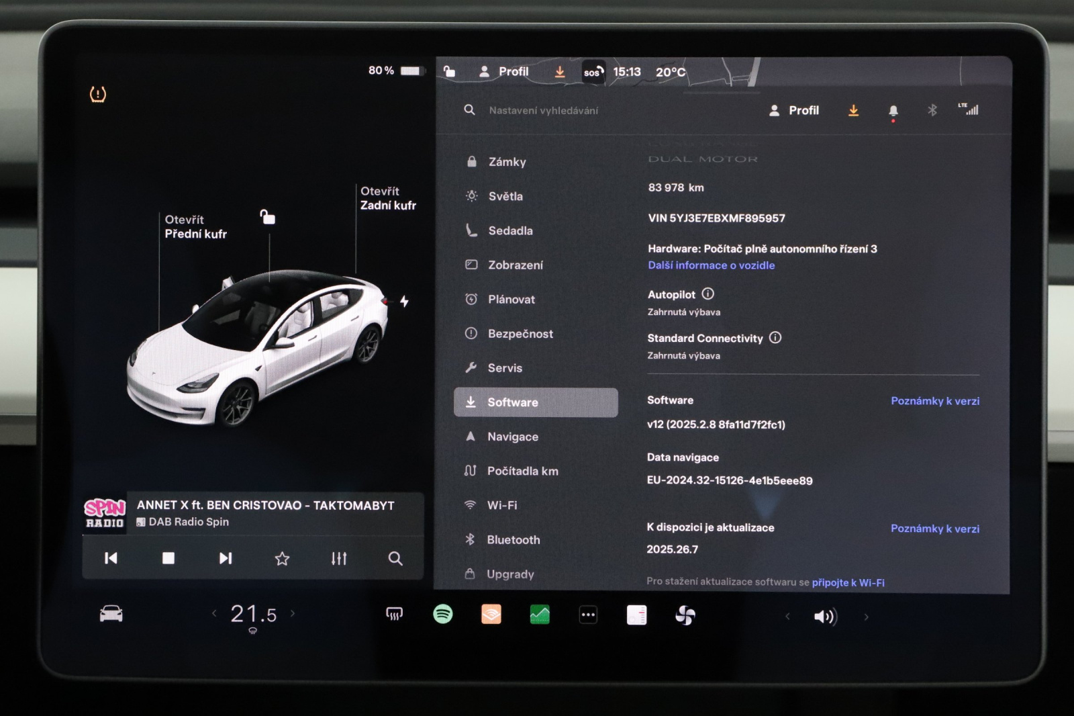This screenshot has width=1074, height=716.
Task: Launch the Spotify app
Action: tap(443, 614)
